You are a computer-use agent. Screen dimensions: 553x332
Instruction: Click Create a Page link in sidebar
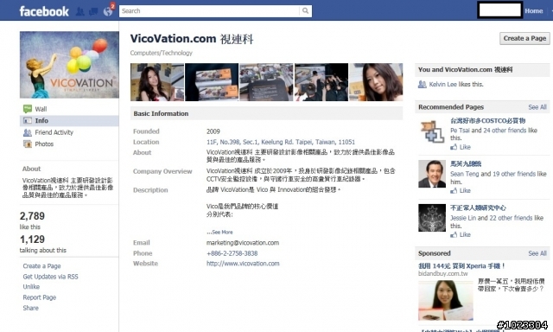click(x=41, y=266)
